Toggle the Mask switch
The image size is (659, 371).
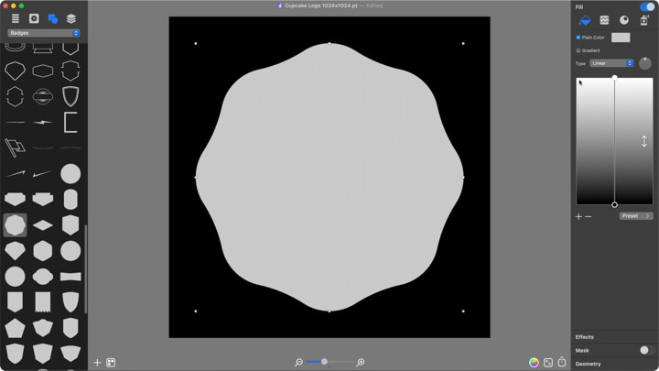pos(646,350)
